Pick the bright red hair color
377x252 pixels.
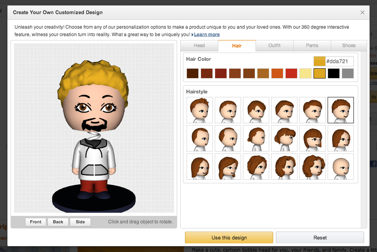pyautogui.click(x=291, y=73)
